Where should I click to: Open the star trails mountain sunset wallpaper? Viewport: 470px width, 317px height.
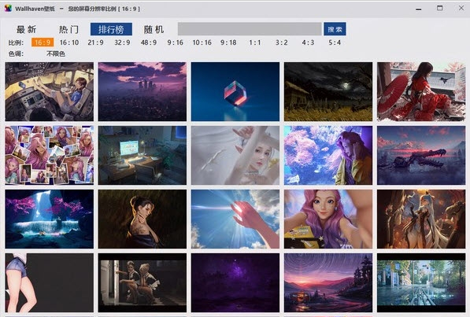coord(328,282)
